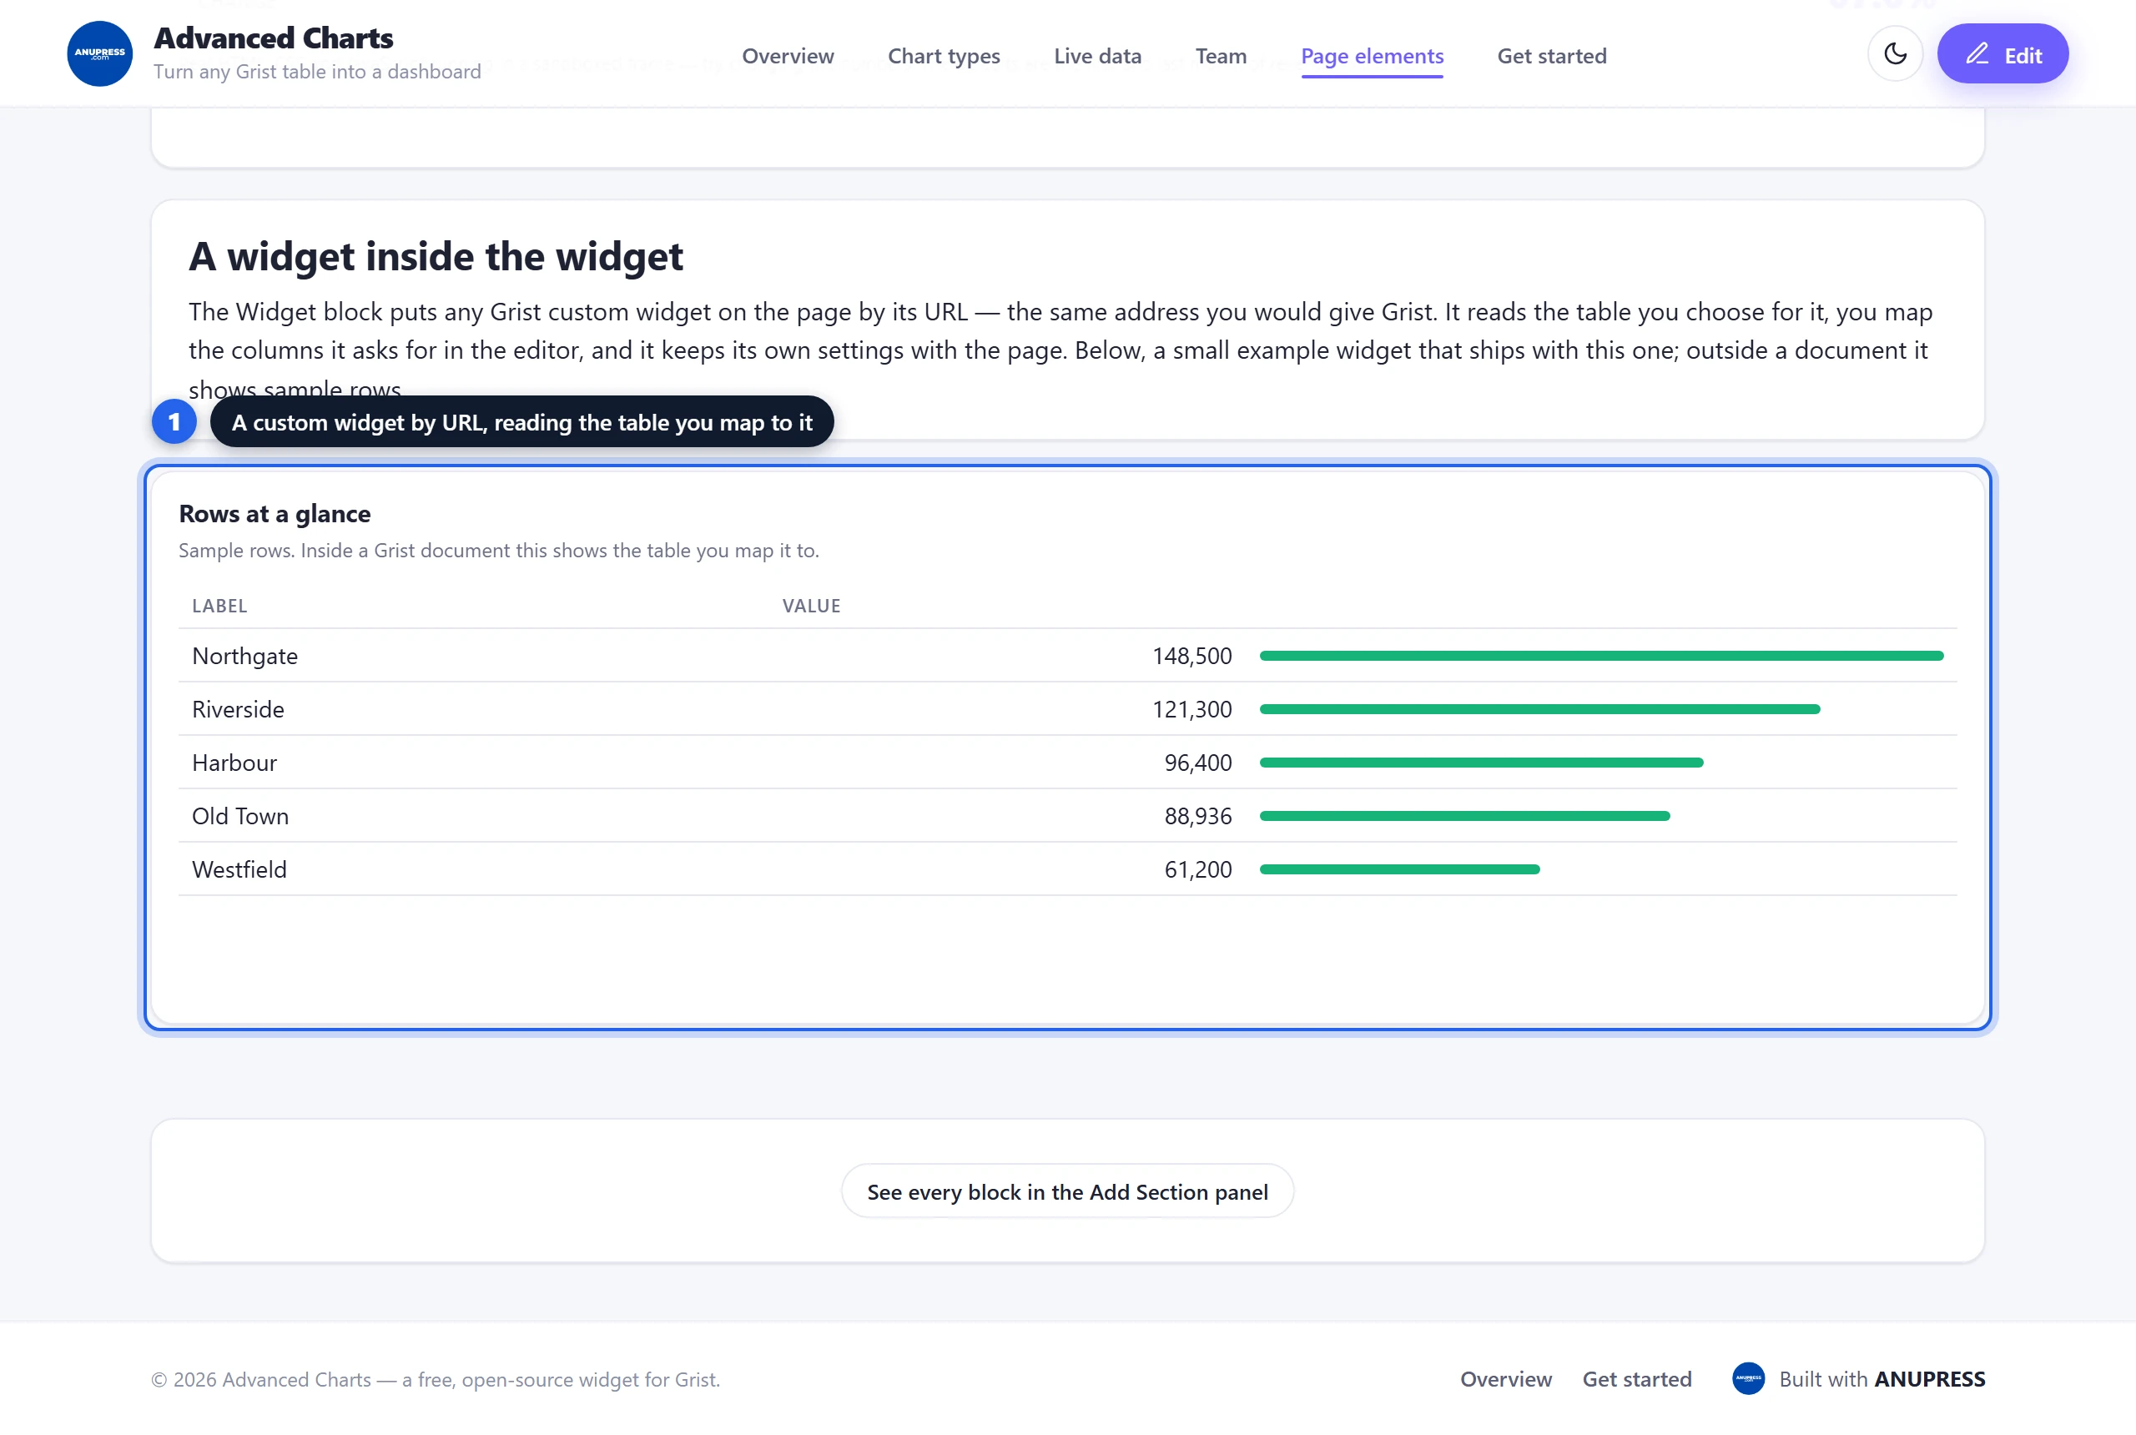Select the Team navigation item

(x=1221, y=56)
